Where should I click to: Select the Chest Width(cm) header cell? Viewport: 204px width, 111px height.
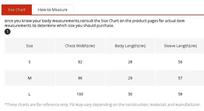click(x=80, y=46)
